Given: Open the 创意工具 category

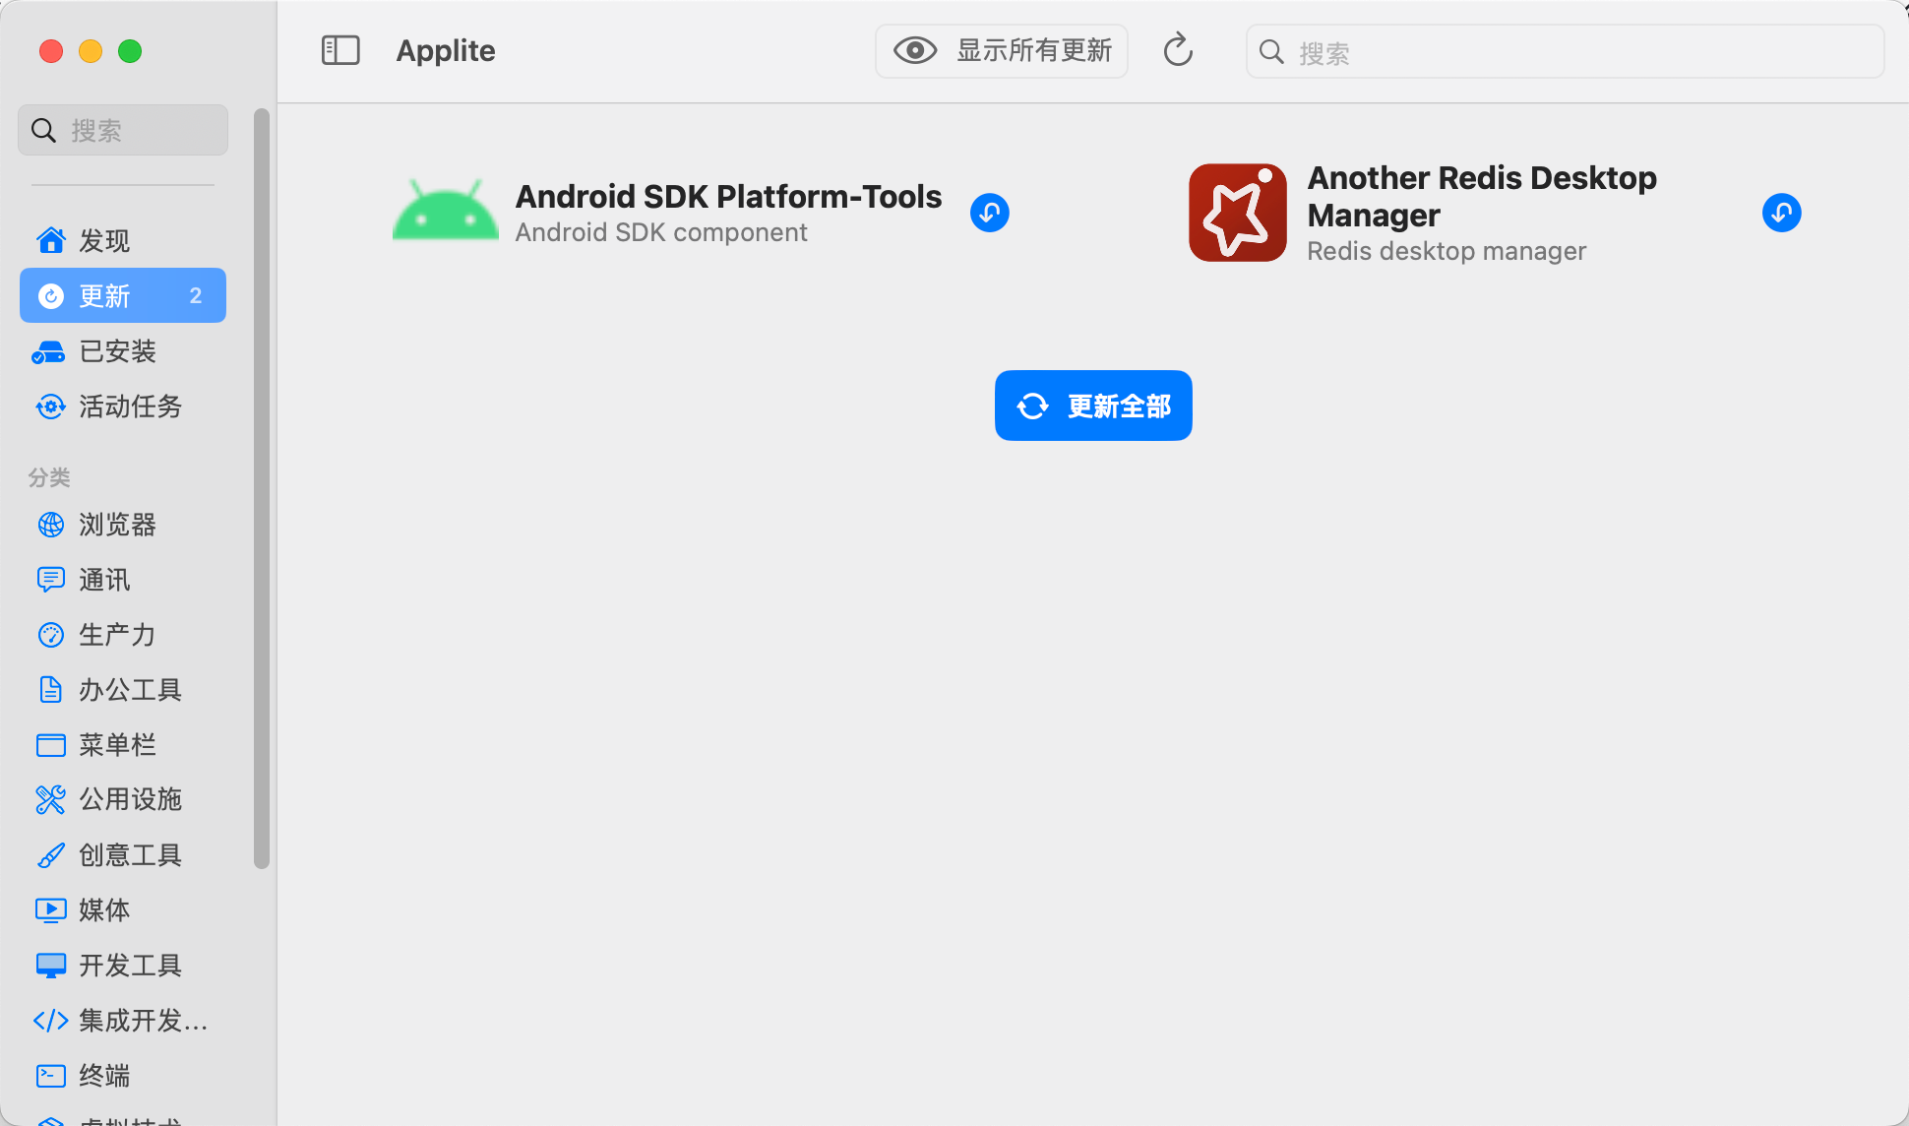Looking at the screenshot, I should 123,854.
